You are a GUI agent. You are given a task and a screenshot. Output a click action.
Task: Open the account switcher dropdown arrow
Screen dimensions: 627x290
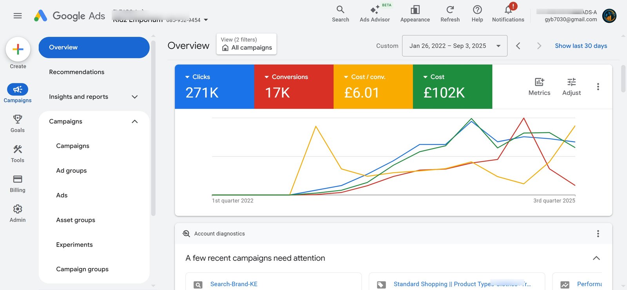click(206, 20)
